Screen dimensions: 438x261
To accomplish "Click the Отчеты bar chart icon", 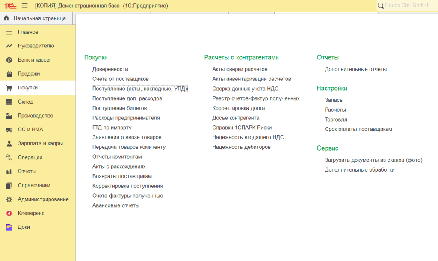I will [x=9, y=172].
